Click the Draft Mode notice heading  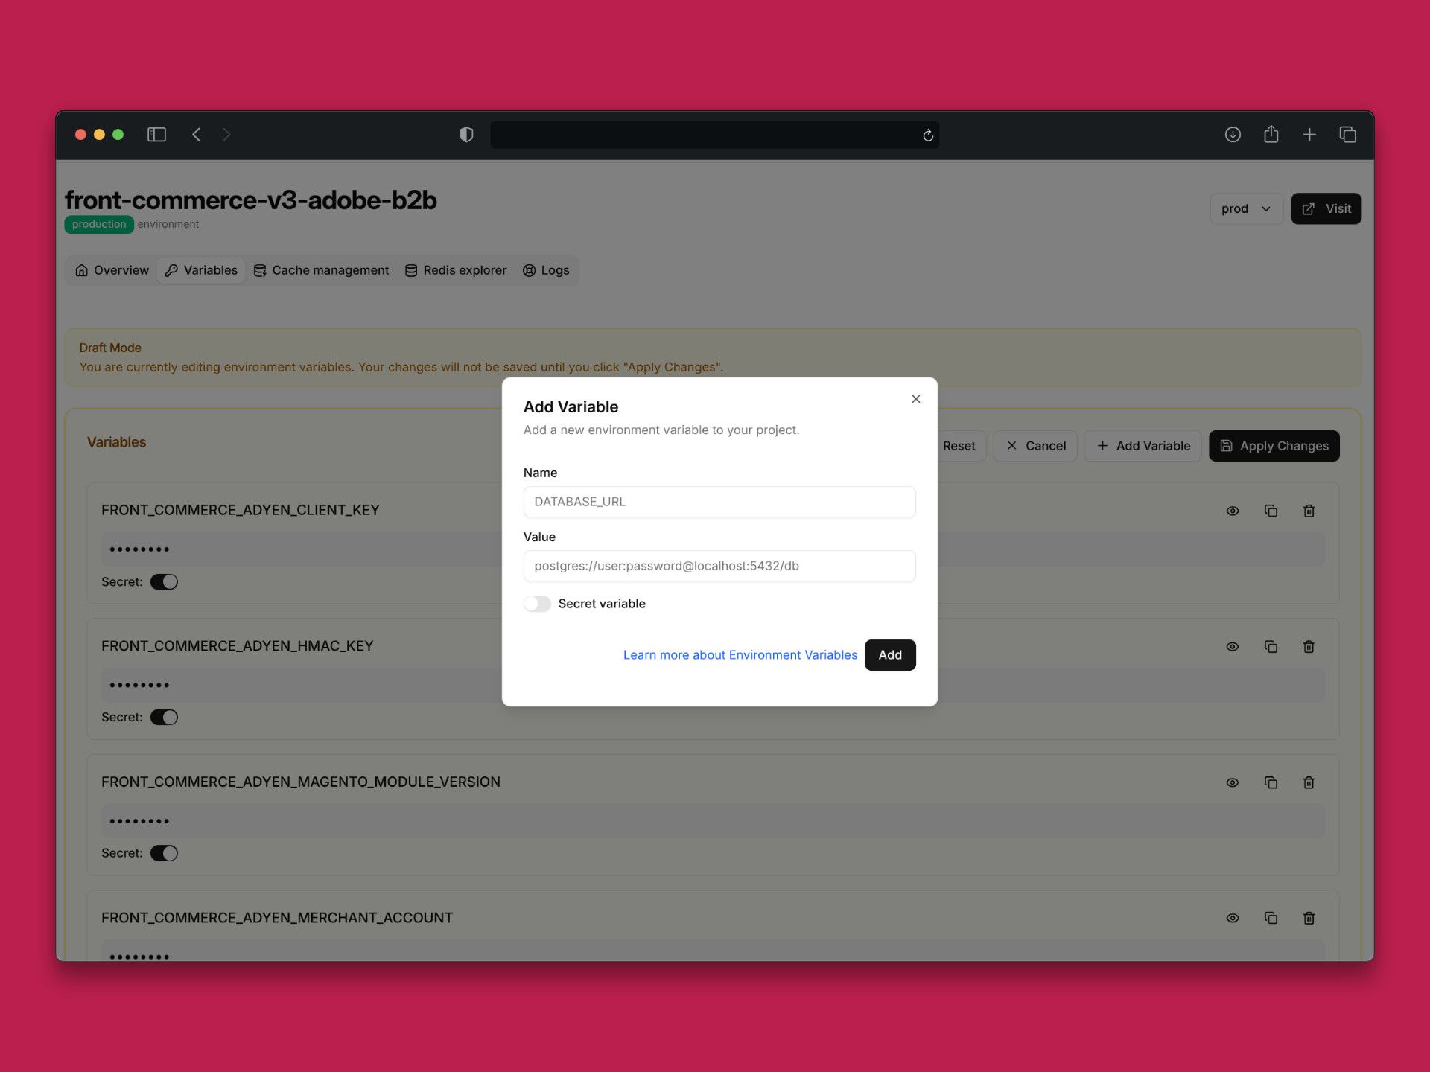110,348
